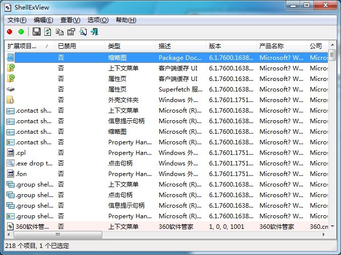Open the properties toolbar icon
This screenshot has width=341, height=255.
click(x=71, y=32)
